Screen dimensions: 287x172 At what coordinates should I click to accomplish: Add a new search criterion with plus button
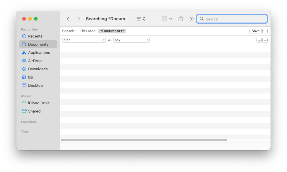(265, 40)
